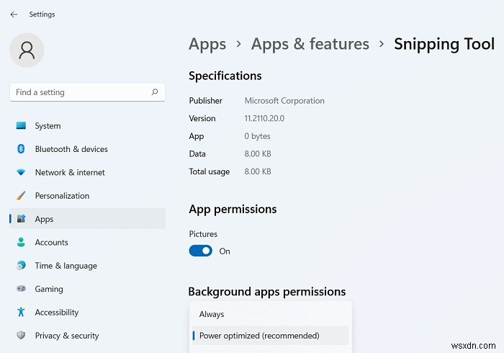This screenshot has height=353, width=504.
Task: Select Always background permission option
Action: [270, 314]
